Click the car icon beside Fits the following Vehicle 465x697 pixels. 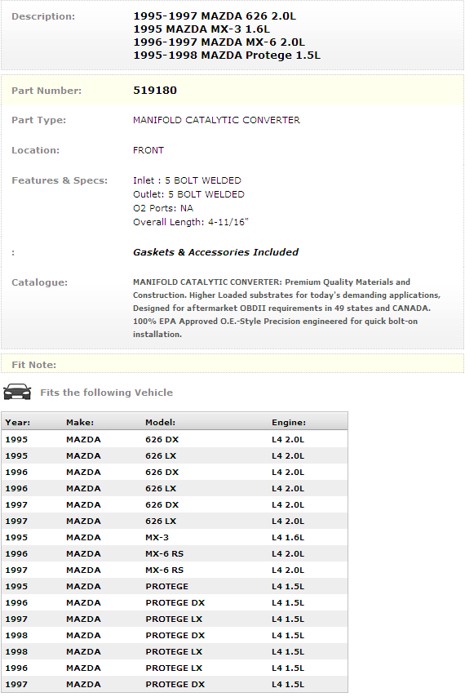tap(17, 392)
